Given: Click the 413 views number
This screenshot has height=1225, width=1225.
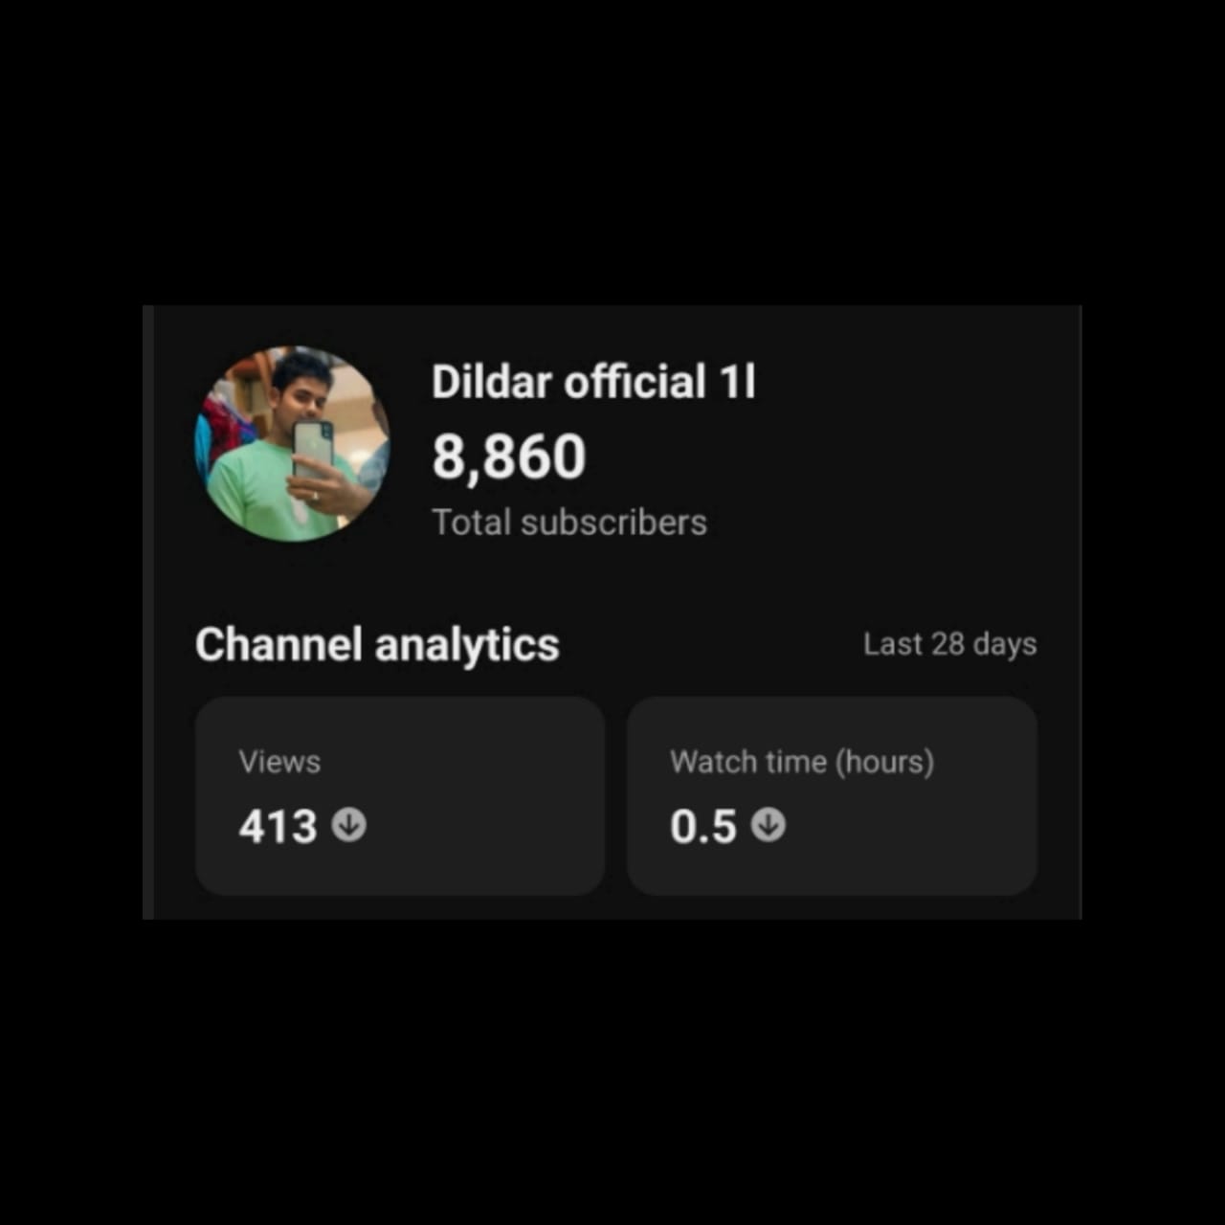Looking at the screenshot, I should 278,827.
